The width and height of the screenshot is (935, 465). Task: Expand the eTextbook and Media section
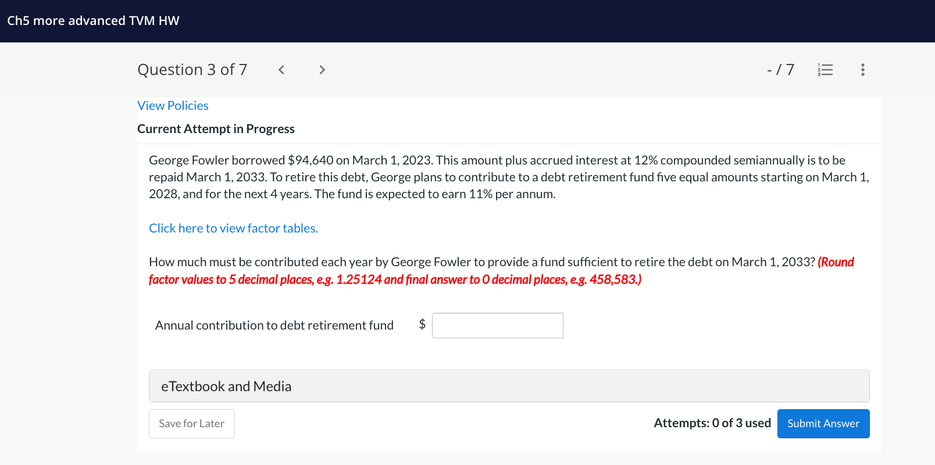509,386
